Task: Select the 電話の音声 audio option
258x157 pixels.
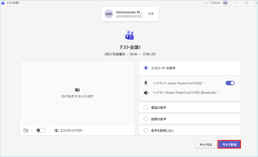Action: click(146, 108)
